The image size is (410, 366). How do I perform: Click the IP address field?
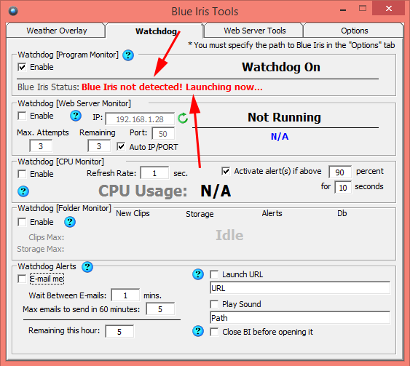tap(140, 119)
